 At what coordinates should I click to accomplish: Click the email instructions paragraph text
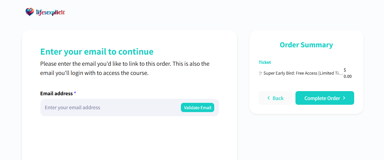[125, 68]
